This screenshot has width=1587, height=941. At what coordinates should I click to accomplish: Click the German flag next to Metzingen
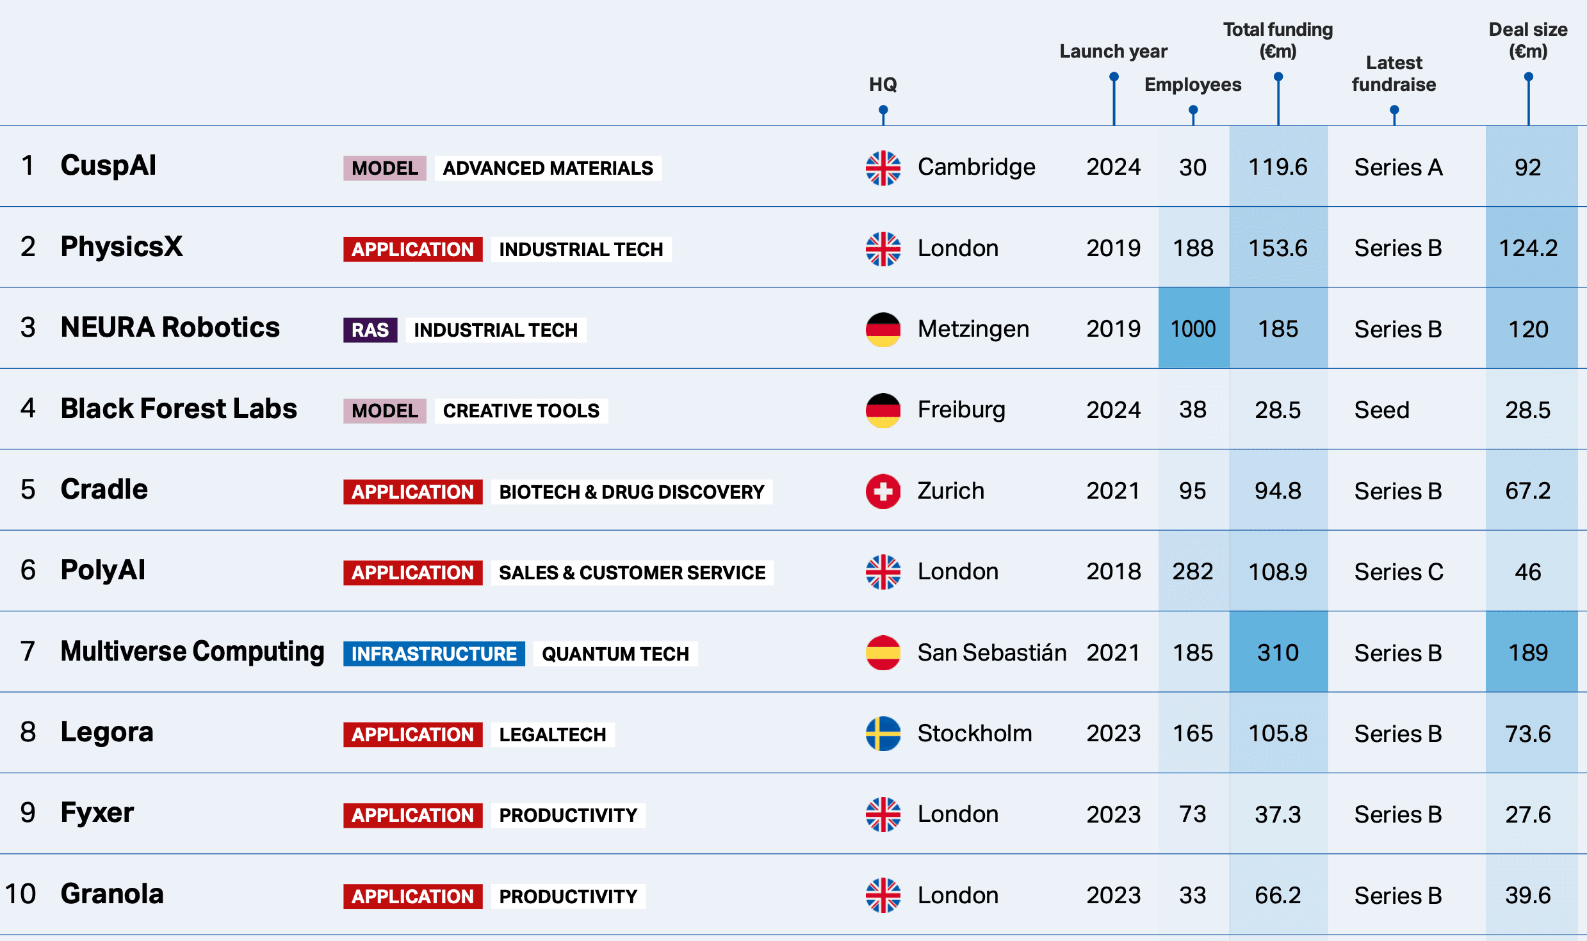[883, 329]
